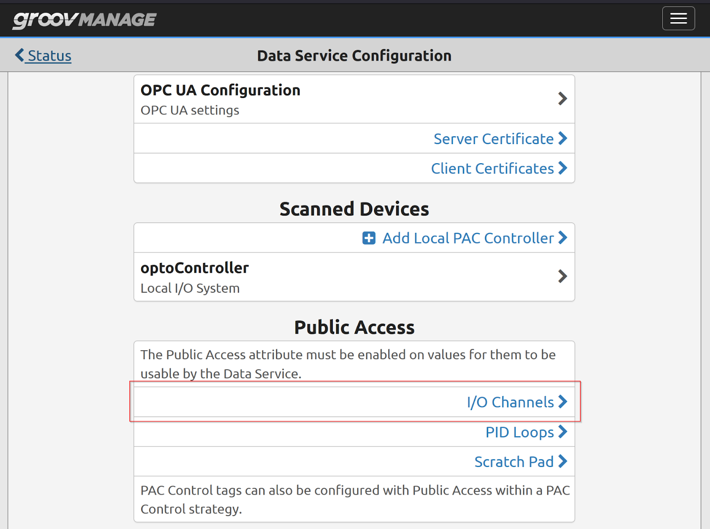Click the plus icon for Add Local PAC Controller
This screenshot has width=710, height=529.
coord(369,238)
